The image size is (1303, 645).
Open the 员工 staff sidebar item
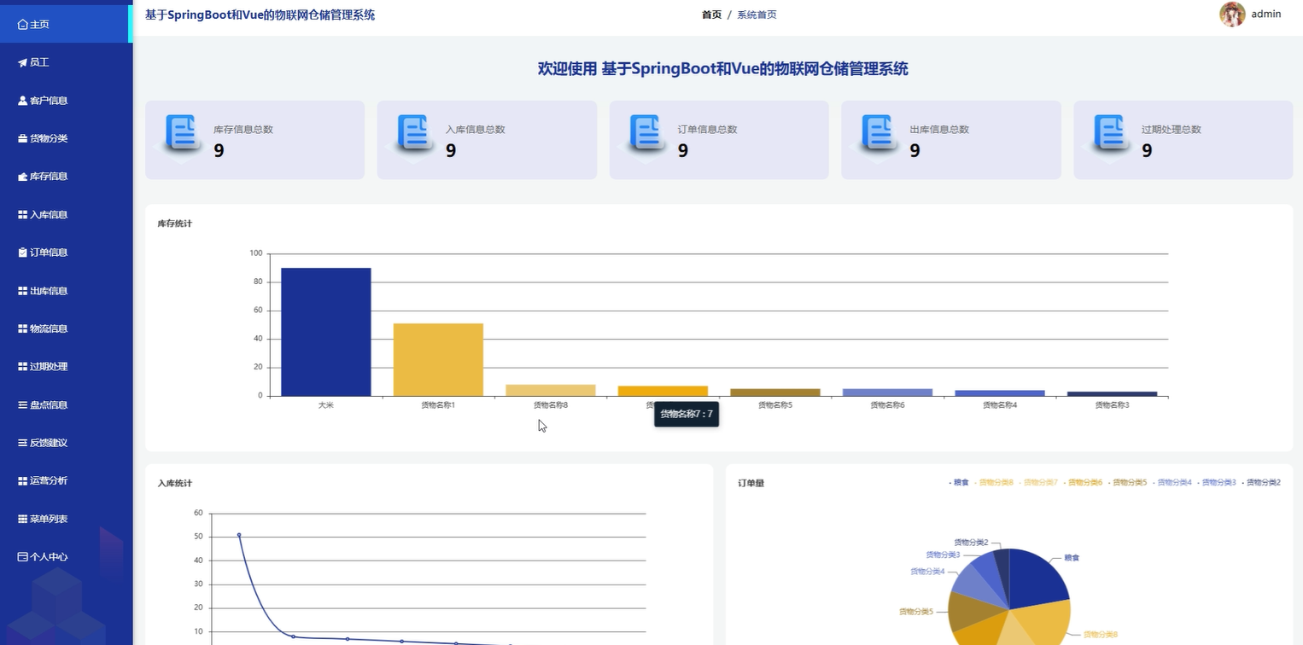(66, 62)
